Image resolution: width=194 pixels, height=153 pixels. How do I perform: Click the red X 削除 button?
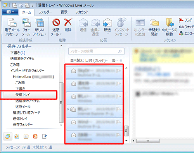click(68, 25)
